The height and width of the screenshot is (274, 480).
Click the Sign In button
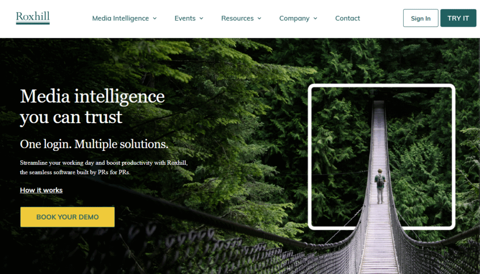coord(420,18)
